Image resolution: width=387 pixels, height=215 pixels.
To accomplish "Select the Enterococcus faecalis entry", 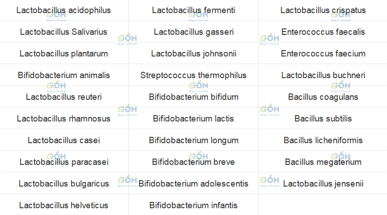I will tap(323, 32).
